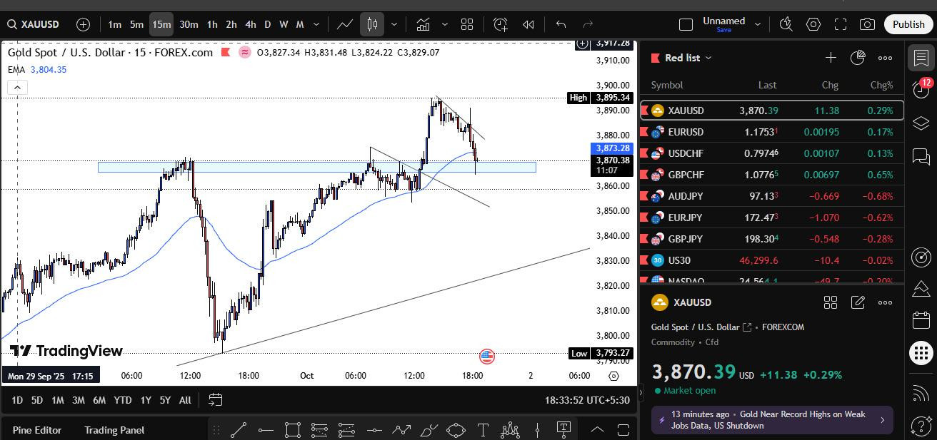Open watchlist advanced view pie icon
This screenshot has width=937, height=440.
pos(858,58)
